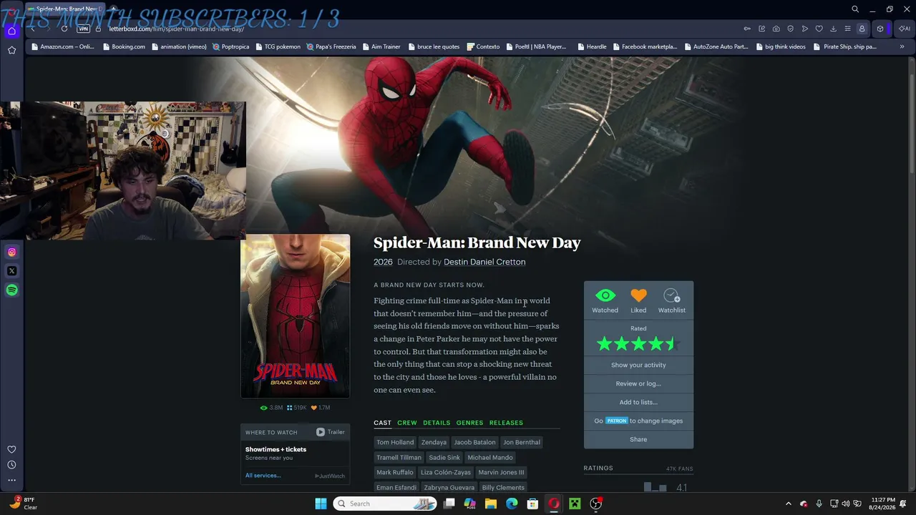Image resolution: width=916 pixels, height=515 pixels.
Task: Click the Show your activity link
Action: click(638, 365)
